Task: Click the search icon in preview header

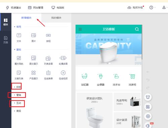Action: (x=137, y=29)
